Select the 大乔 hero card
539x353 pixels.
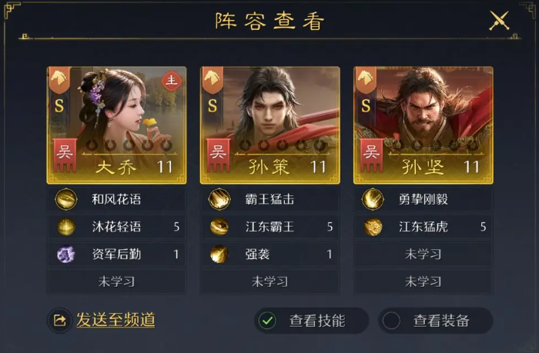pyautogui.click(x=116, y=125)
